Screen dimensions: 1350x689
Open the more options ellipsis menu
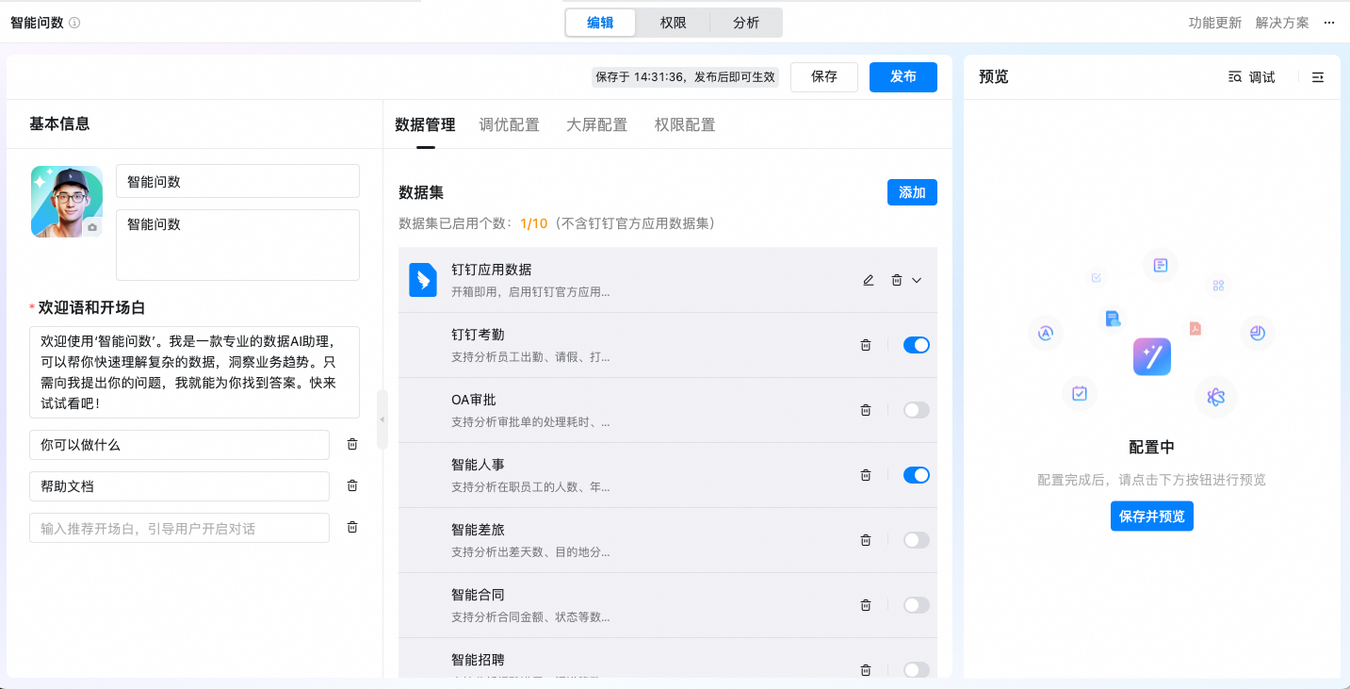click(x=1329, y=23)
